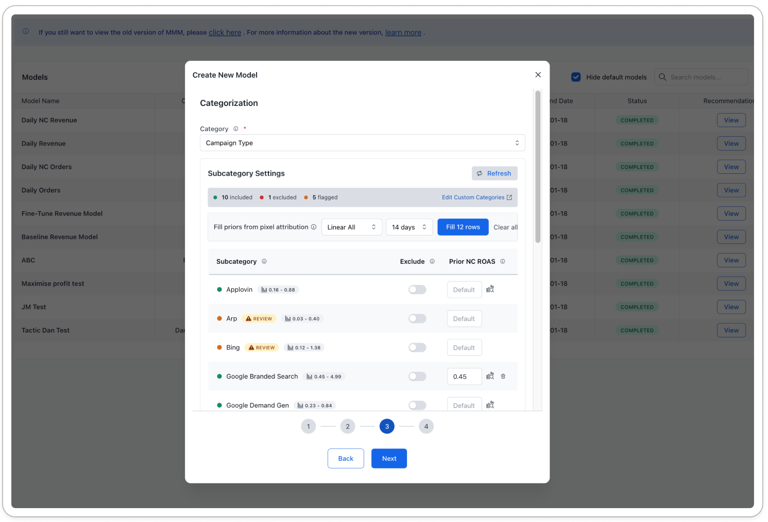768x522 pixels.
Task: Click the Search models field
Action: coord(701,77)
